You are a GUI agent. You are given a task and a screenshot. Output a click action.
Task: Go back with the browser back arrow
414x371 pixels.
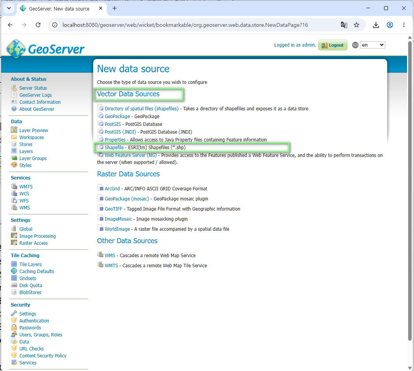coord(10,25)
